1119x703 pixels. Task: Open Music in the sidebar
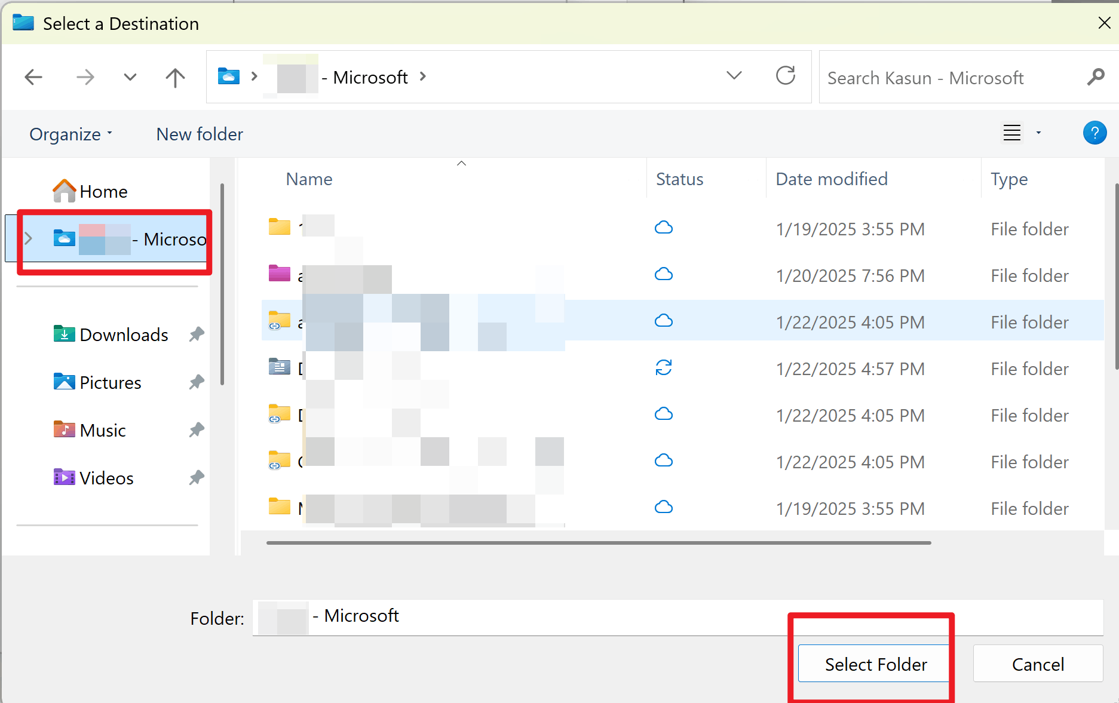pos(90,430)
